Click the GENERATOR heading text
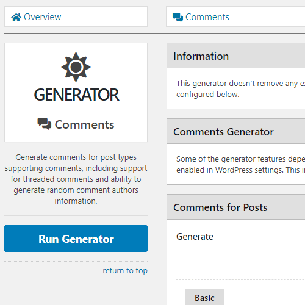305x305 pixels. (x=76, y=95)
